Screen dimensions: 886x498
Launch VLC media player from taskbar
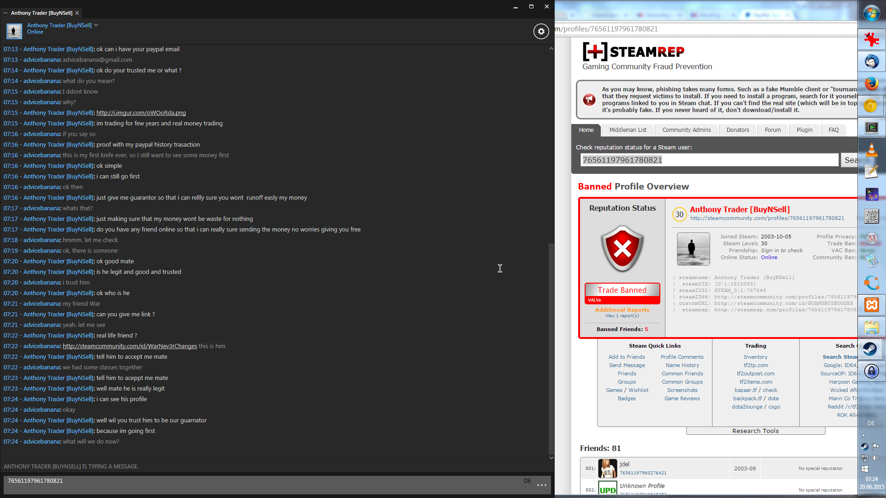click(871, 150)
